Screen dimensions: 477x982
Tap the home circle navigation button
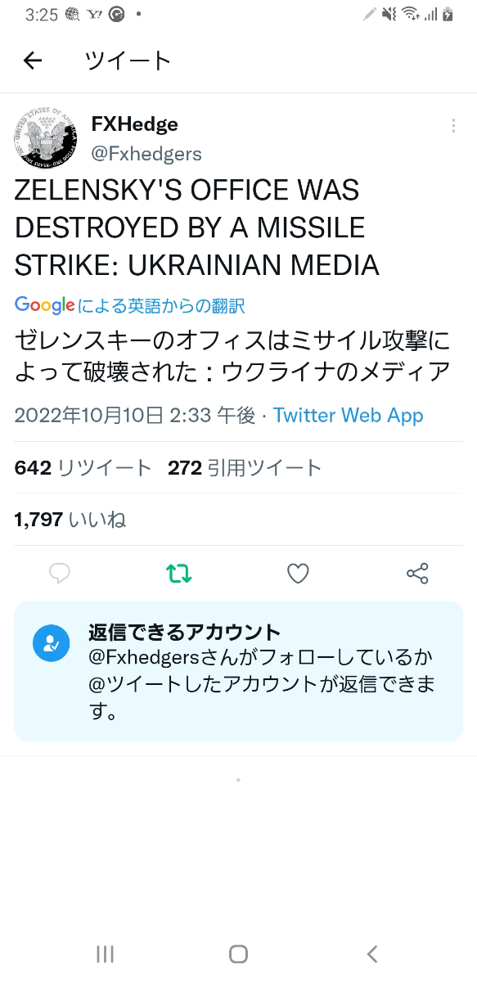tap(238, 953)
